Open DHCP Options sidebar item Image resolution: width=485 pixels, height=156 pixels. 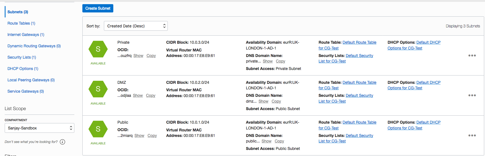pyautogui.click(x=23, y=69)
